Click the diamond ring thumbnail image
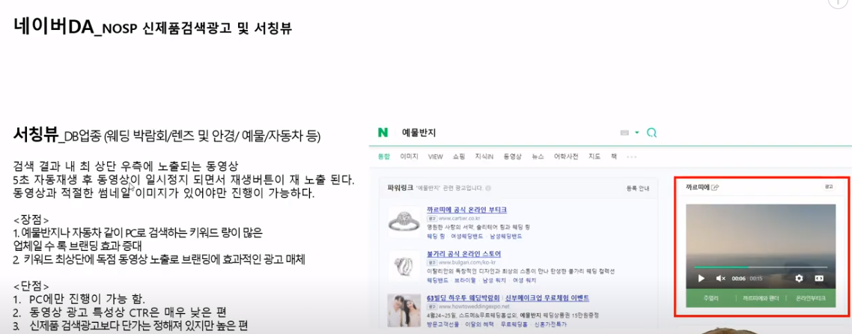852x334 pixels. [404, 220]
